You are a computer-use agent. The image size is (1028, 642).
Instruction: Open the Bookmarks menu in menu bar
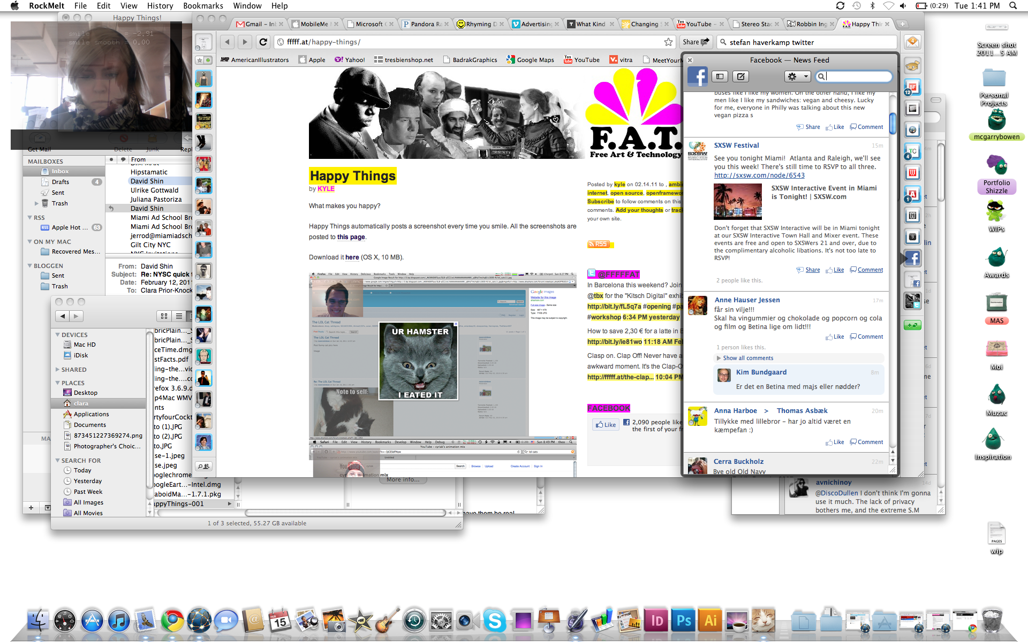coord(203,6)
